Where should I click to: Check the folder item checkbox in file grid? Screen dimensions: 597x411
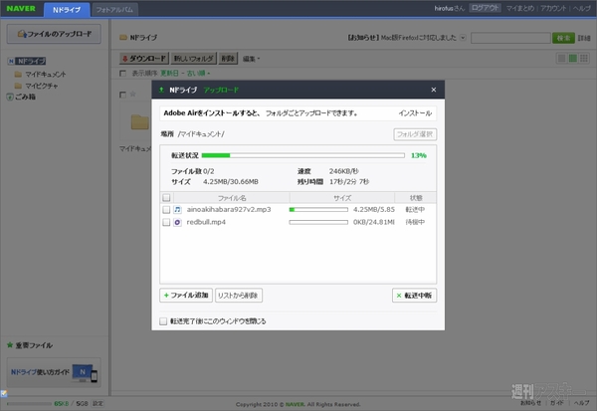coord(122,95)
